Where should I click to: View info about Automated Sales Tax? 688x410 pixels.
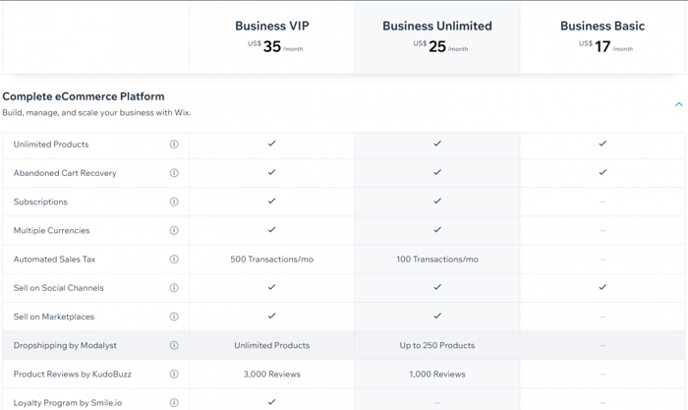(174, 260)
